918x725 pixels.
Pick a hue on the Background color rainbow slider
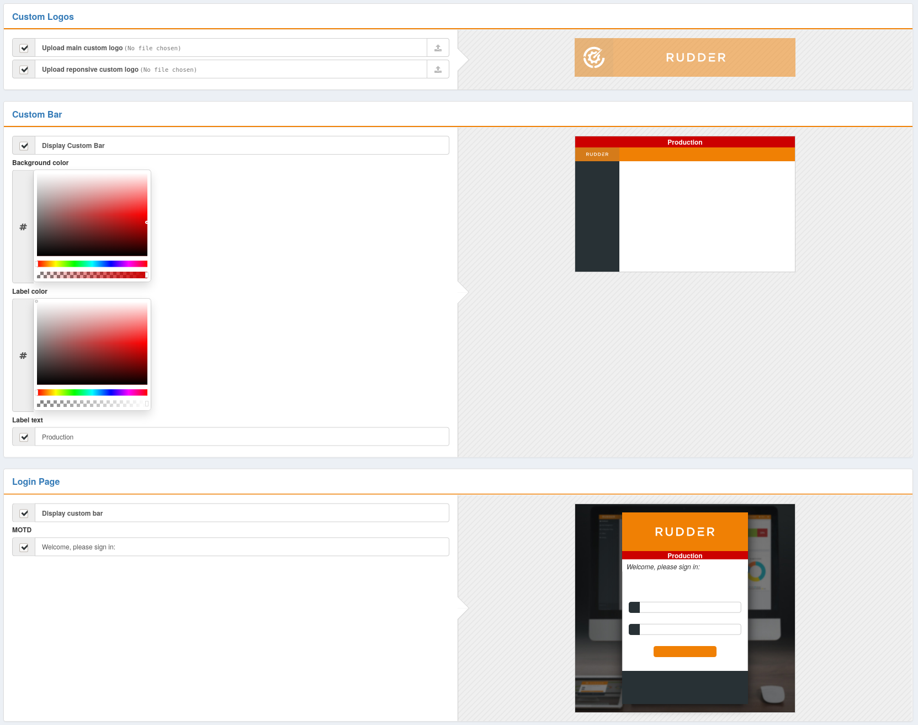click(92, 263)
